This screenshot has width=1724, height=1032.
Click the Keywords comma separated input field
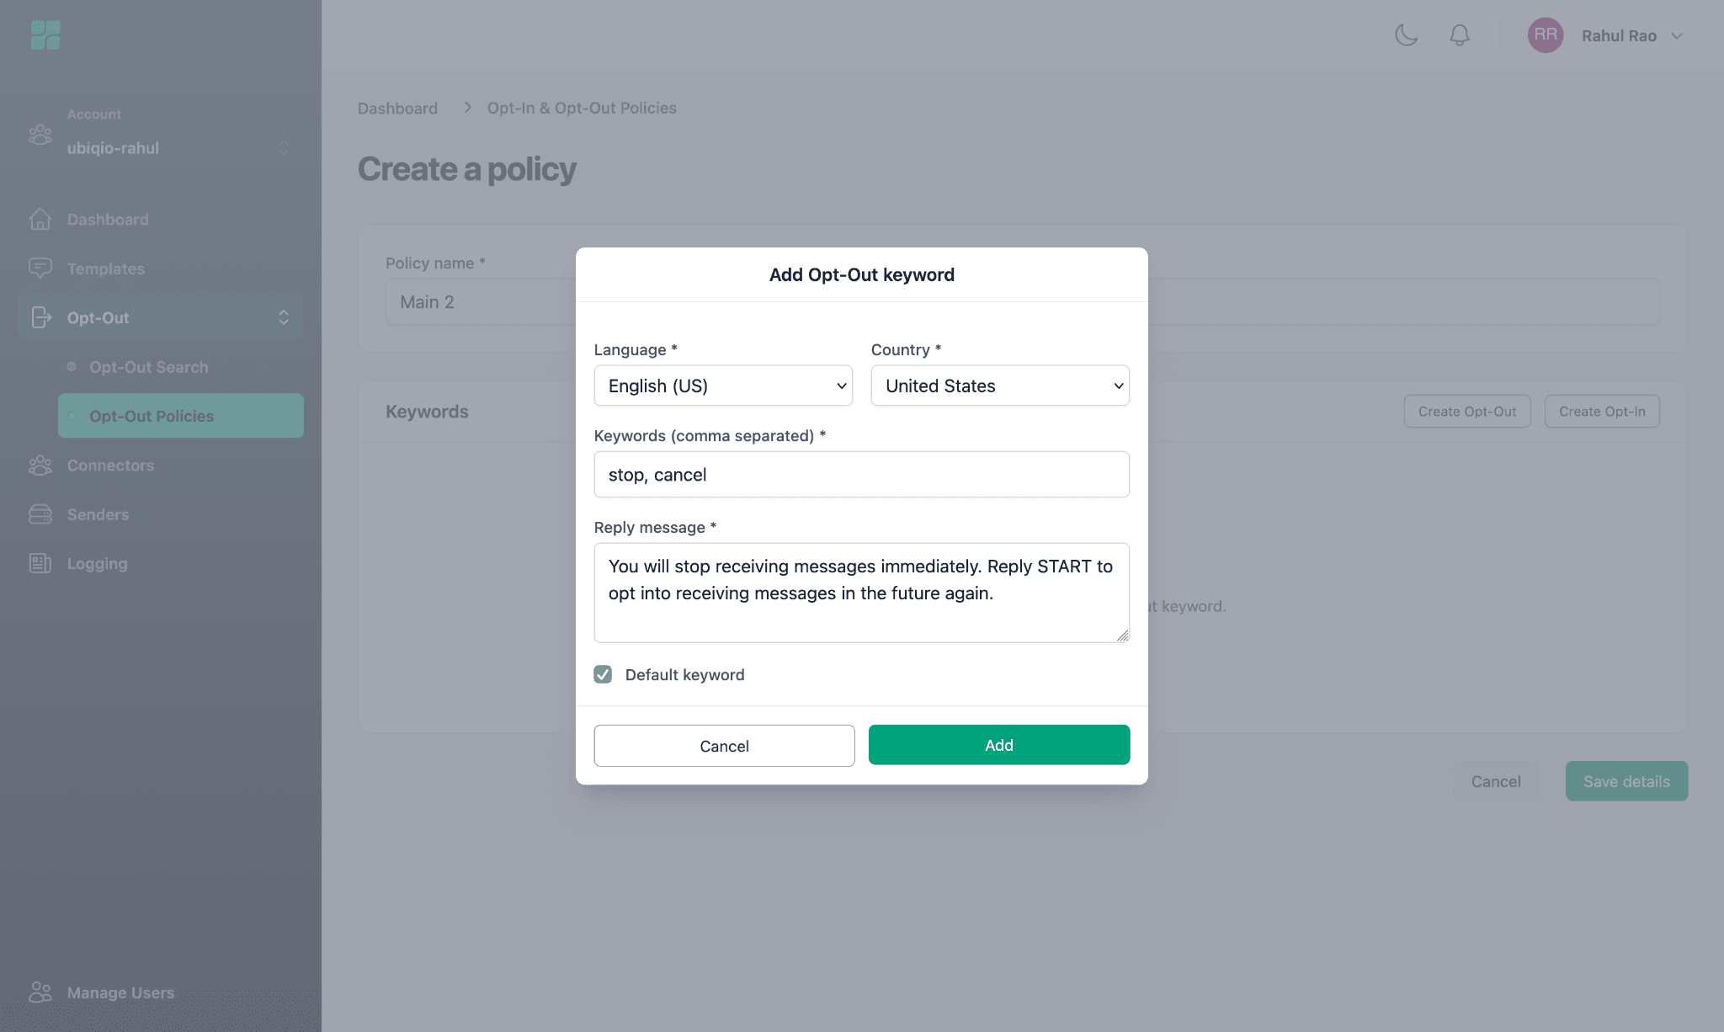(861, 475)
